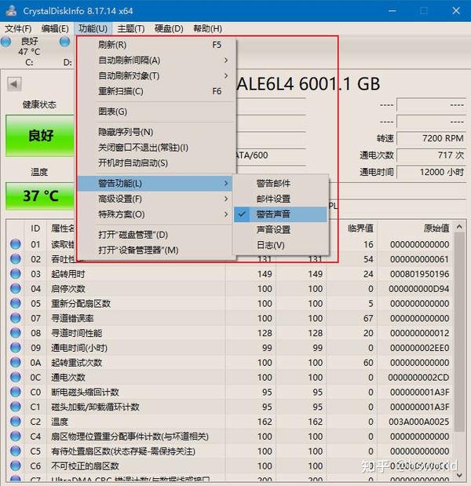The image size is (471, 486).
Task: Click the blue status orb for ID 07
Action: point(16,318)
